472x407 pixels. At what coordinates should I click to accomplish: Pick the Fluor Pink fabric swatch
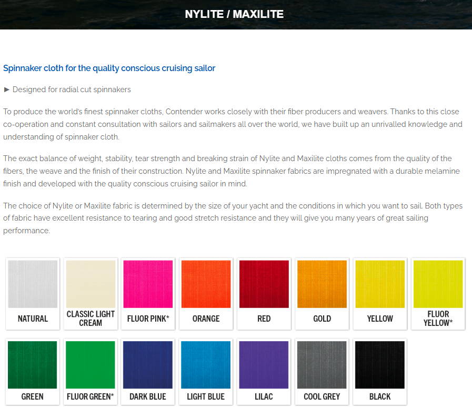point(148,284)
